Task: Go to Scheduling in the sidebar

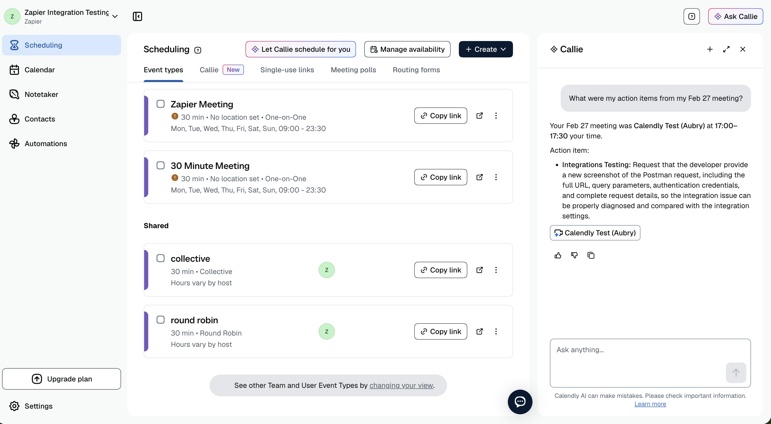Action: tap(62, 45)
